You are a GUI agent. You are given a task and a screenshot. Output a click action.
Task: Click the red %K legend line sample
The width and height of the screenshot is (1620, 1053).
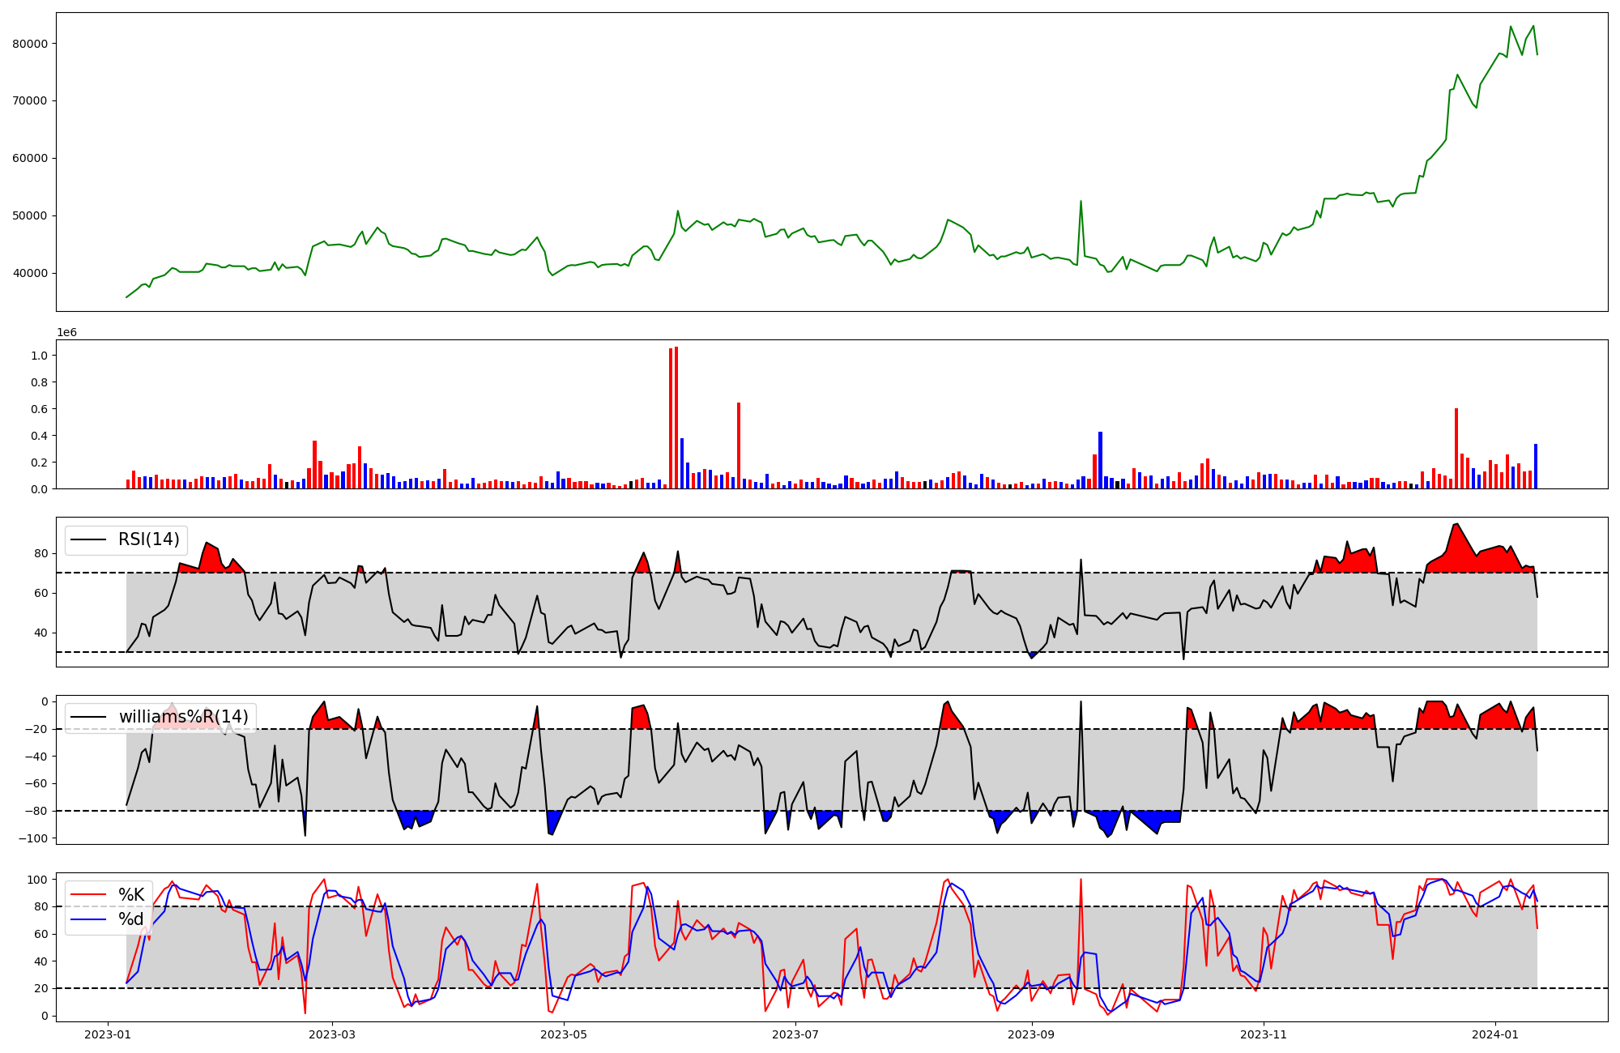[x=88, y=895]
